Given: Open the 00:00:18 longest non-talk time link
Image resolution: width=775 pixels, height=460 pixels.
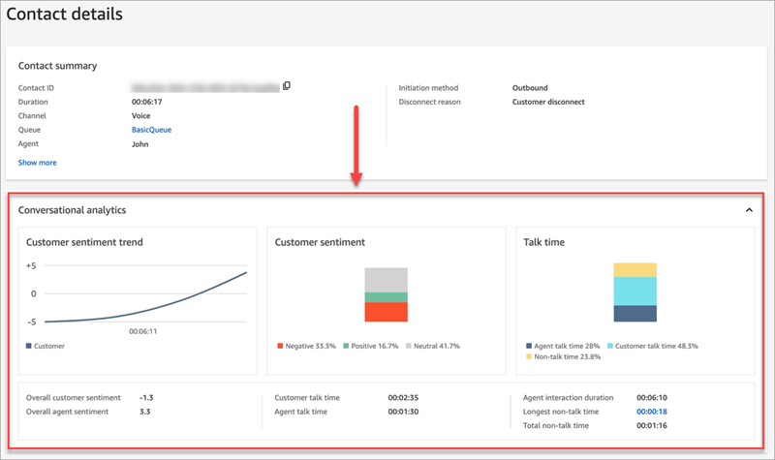Looking at the screenshot, I should point(650,411).
